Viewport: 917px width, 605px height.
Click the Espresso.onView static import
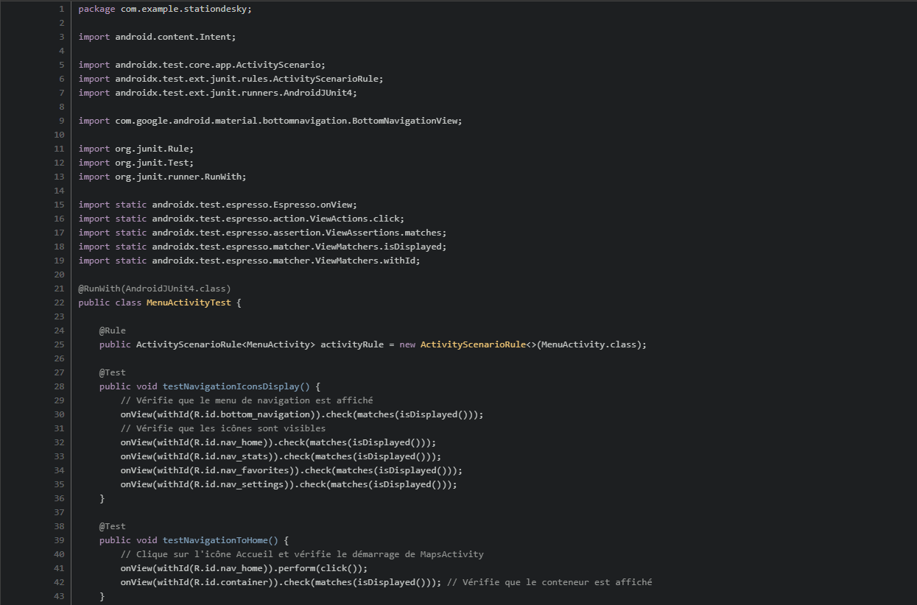point(217,205)
